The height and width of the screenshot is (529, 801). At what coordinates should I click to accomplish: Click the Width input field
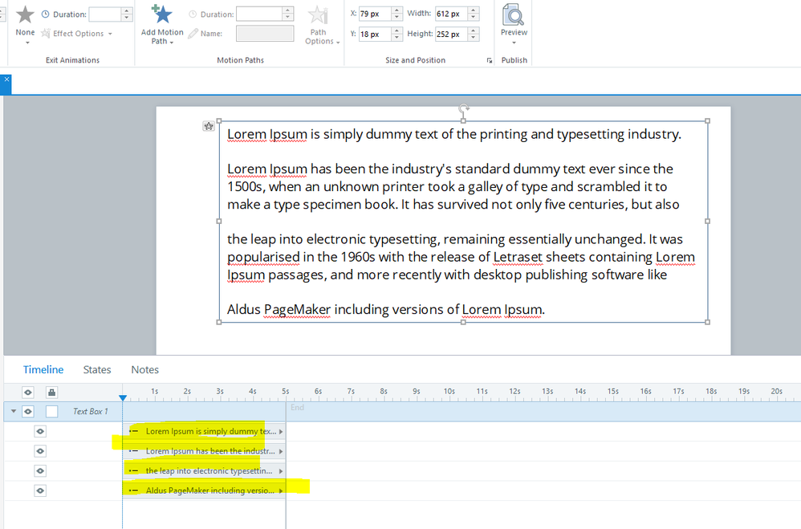[450, 14]
